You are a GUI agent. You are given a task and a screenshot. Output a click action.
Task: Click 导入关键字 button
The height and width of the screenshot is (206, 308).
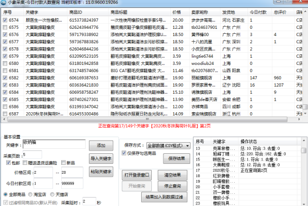point(101,158)
